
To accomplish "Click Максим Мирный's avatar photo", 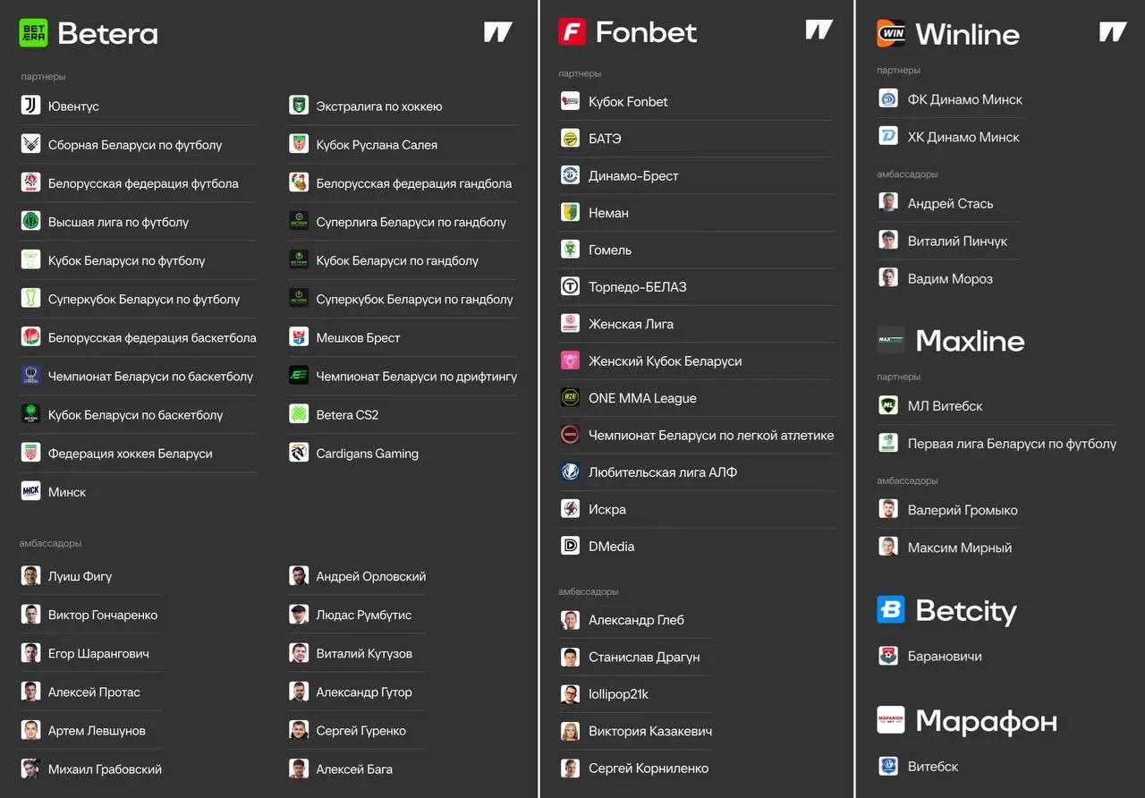I will tap(888, 547).
